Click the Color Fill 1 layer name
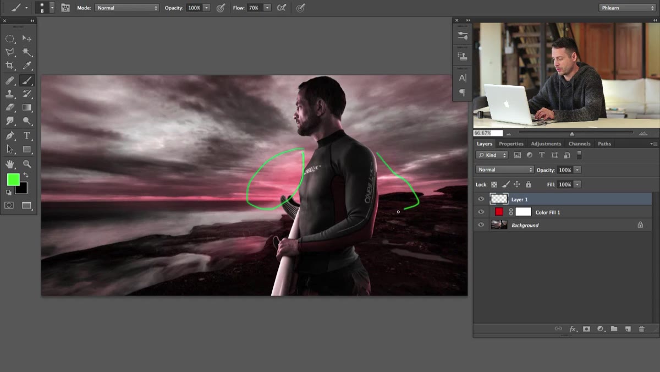660x372 pixels. click(x=548, y=212)
